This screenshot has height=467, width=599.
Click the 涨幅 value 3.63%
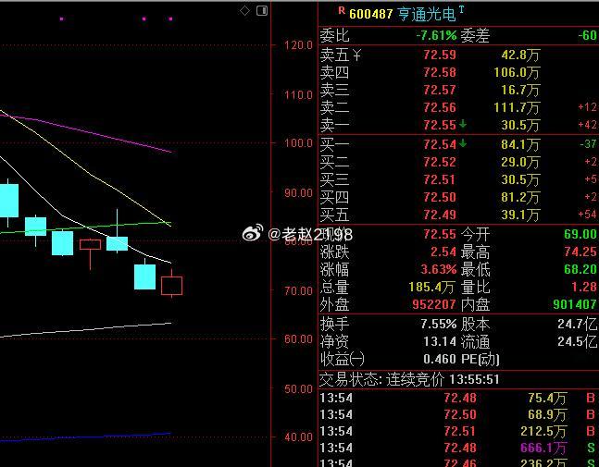tap(439, 269)
